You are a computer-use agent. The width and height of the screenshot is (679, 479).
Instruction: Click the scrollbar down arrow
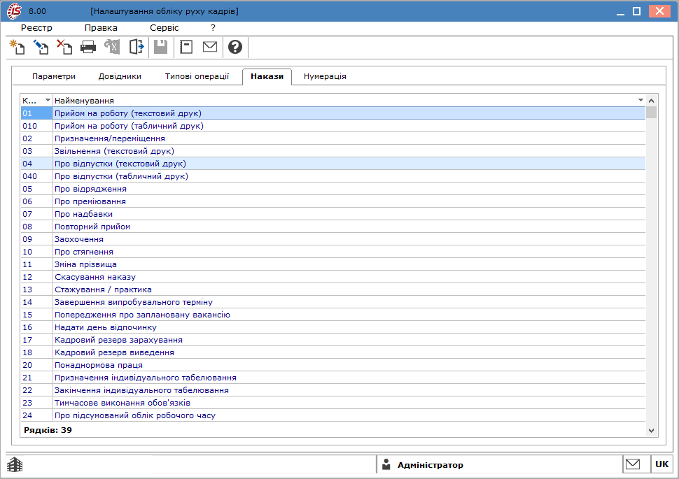(x=651, y=431)
